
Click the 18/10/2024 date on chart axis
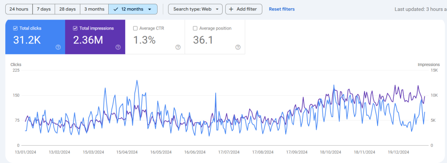tap(330, 152)
